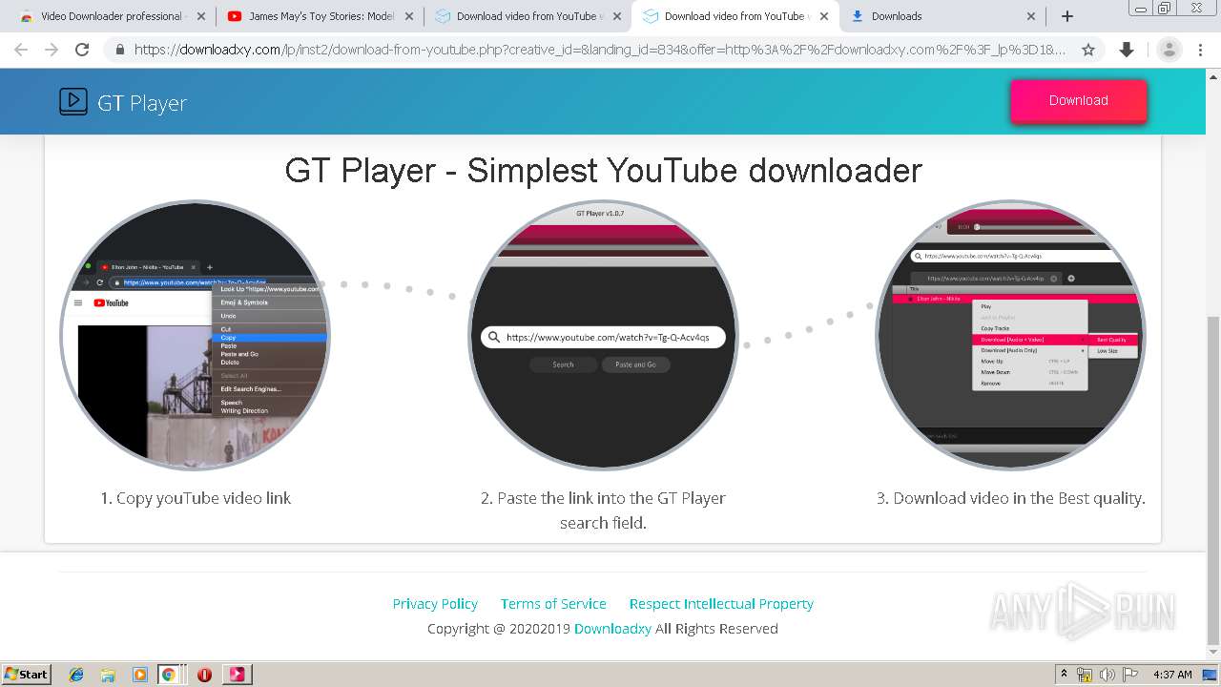Switch to James May's Toy Stories tab

[x=320, y=16]
